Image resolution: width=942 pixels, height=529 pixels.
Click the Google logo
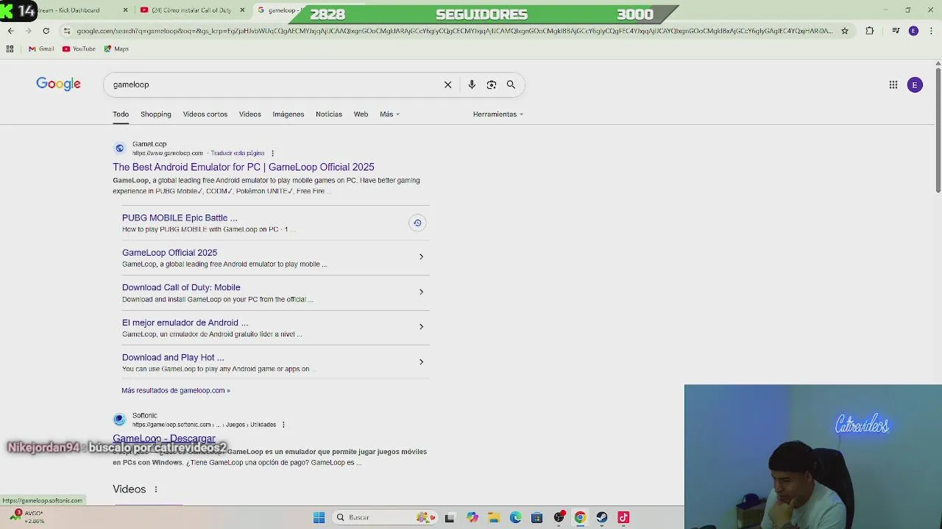click(x=58, y=84)
